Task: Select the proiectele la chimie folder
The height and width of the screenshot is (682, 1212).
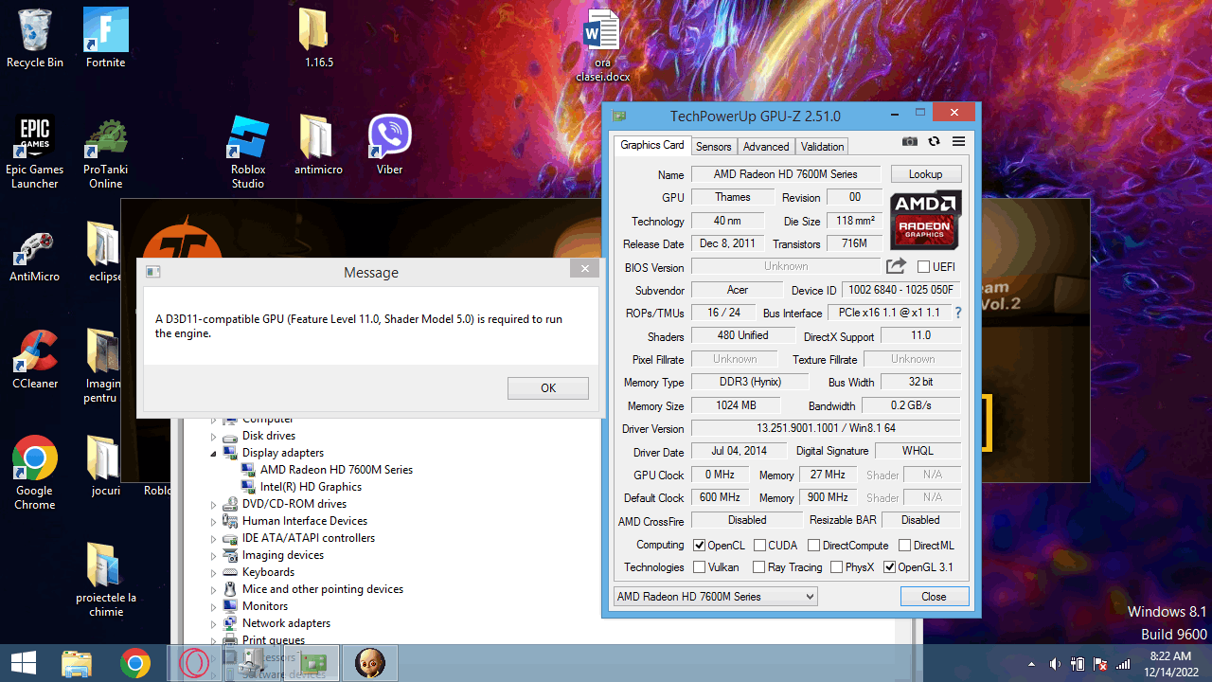Action: (105, 580)
